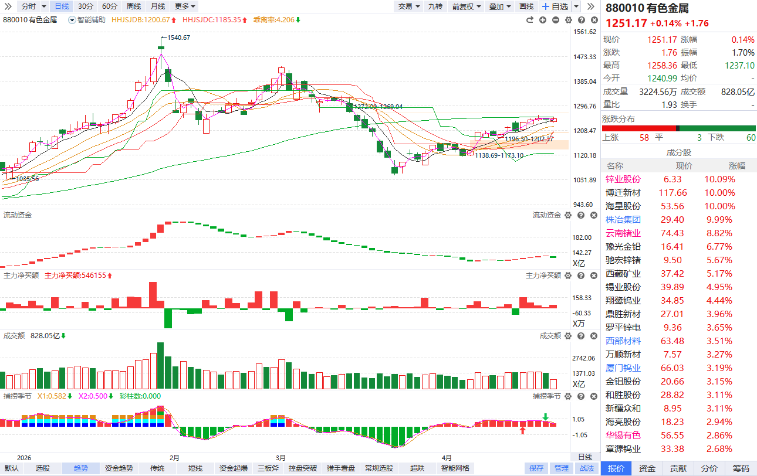Click the 九转 indicator button
Image resolution: width=757 pixels, height=476 pixels.
[x=435, y=6]
